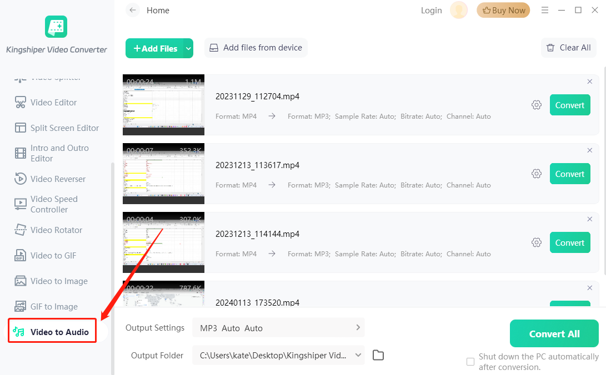Click the Home breadcrumb title
The width and height of the screenshot is (606, 375).
158,11
